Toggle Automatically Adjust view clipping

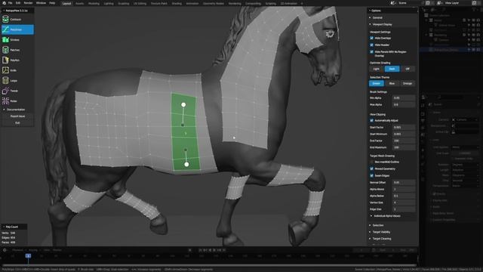pyautogui.click(x=371, y=121)
